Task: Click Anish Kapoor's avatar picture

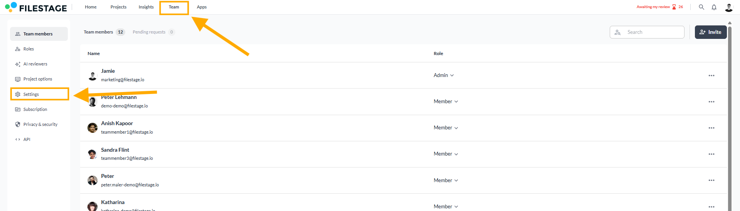Action: click(92, 128)
